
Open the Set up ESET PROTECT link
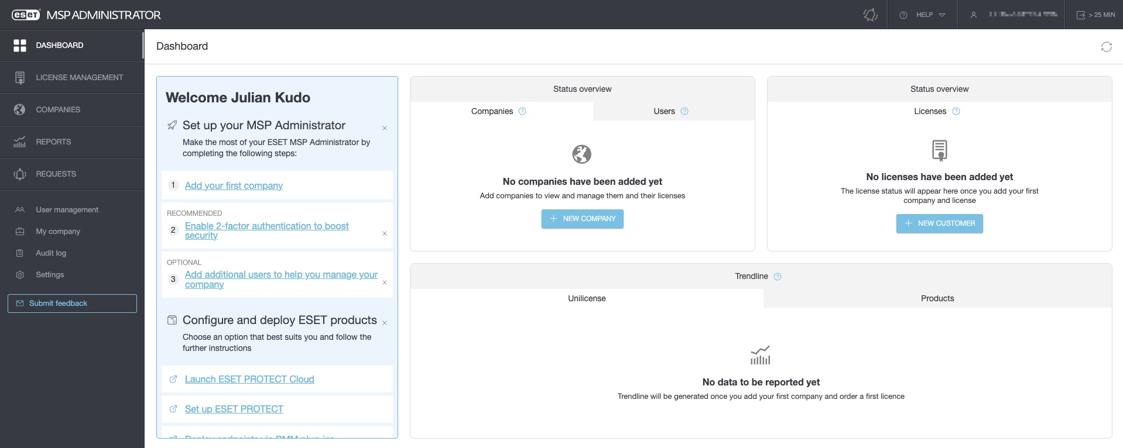tap(234, 409)
